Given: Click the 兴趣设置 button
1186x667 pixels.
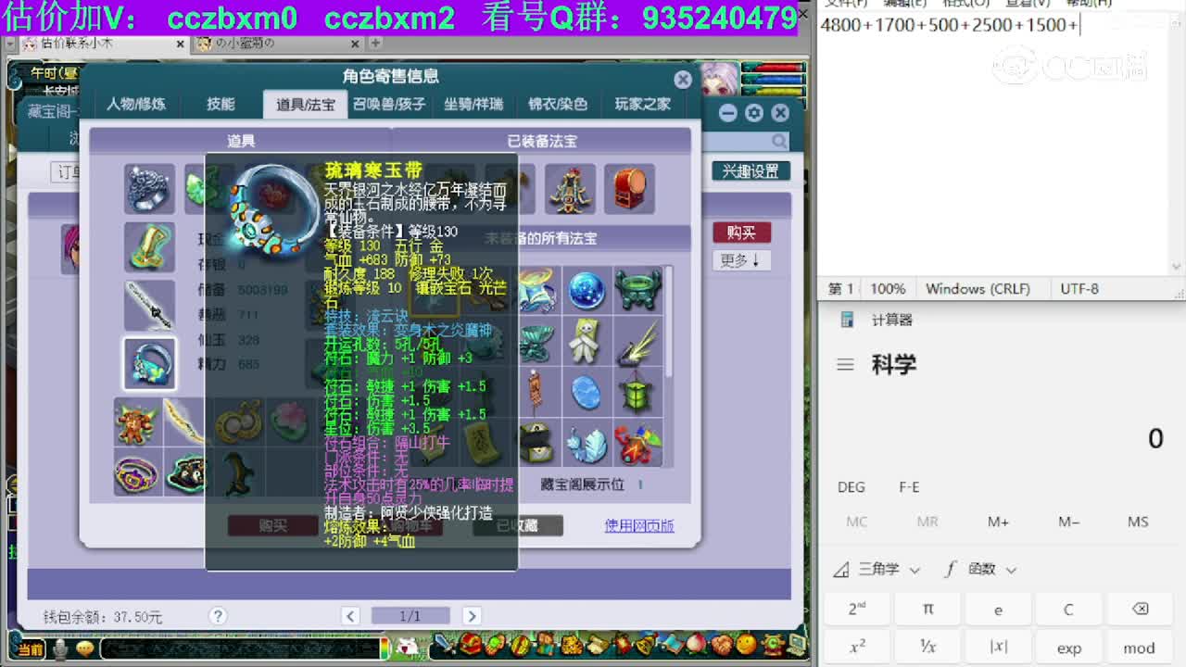Looking at the screenshot, I should 751,171.
